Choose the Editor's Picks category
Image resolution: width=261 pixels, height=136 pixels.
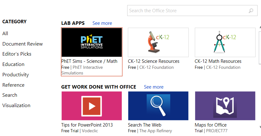click(17, 54)
